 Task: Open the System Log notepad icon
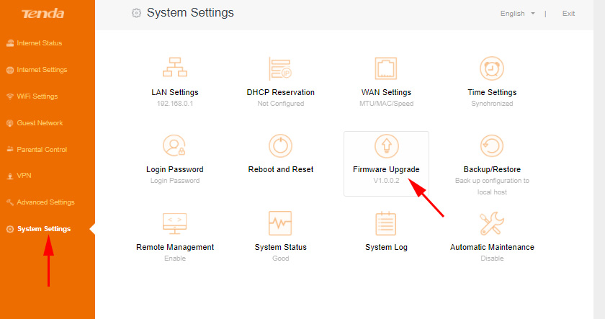point(386,223)
